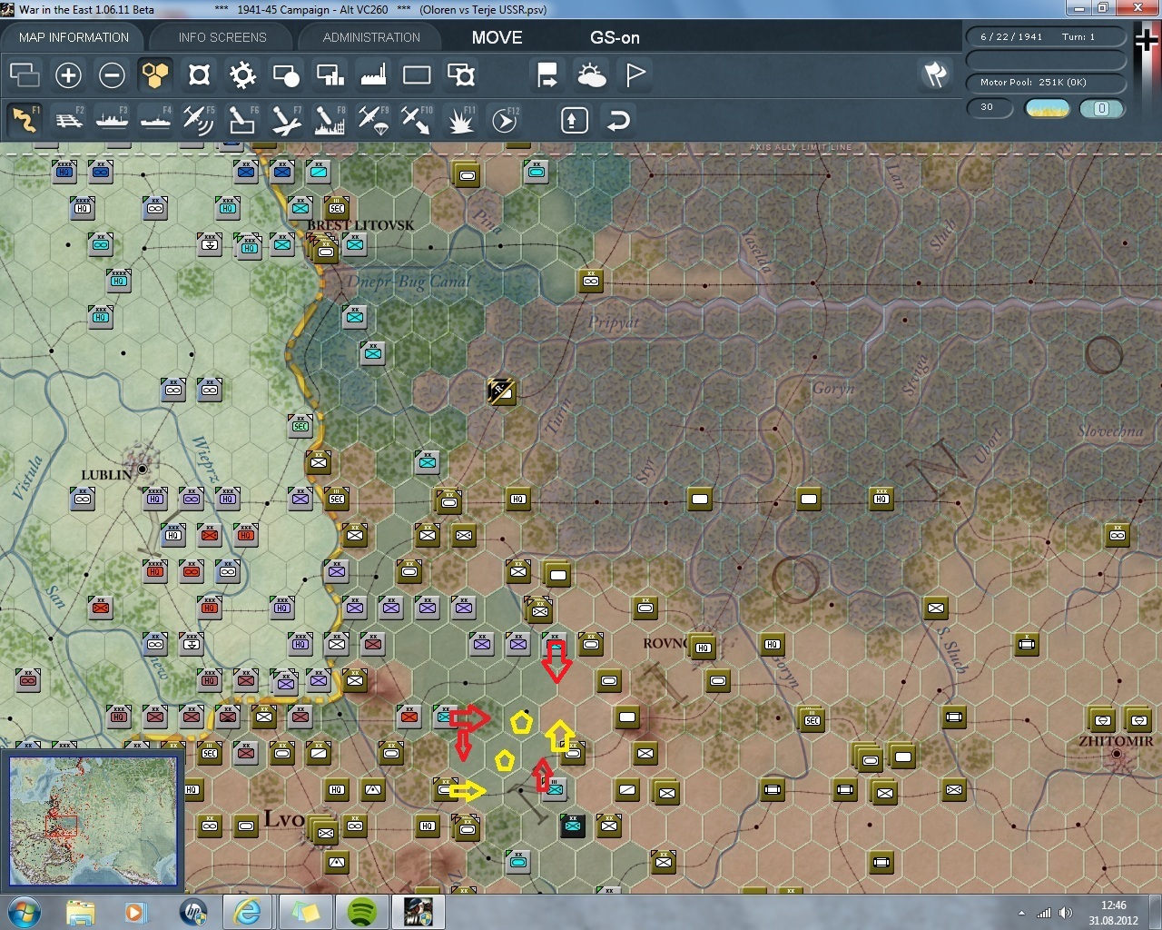Viewport: 1162px width, 930px height.
Task: Click the rectangle-with-fort-shape toolbar icon
Action: click(x=460, y=74)
